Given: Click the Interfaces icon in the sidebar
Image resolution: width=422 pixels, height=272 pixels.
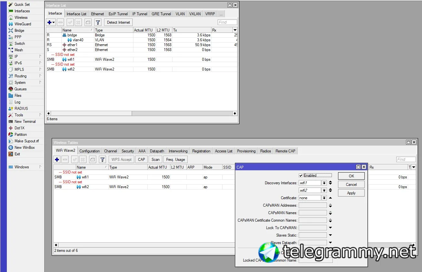Looking at the screenshot, I should tap(11, 11).
